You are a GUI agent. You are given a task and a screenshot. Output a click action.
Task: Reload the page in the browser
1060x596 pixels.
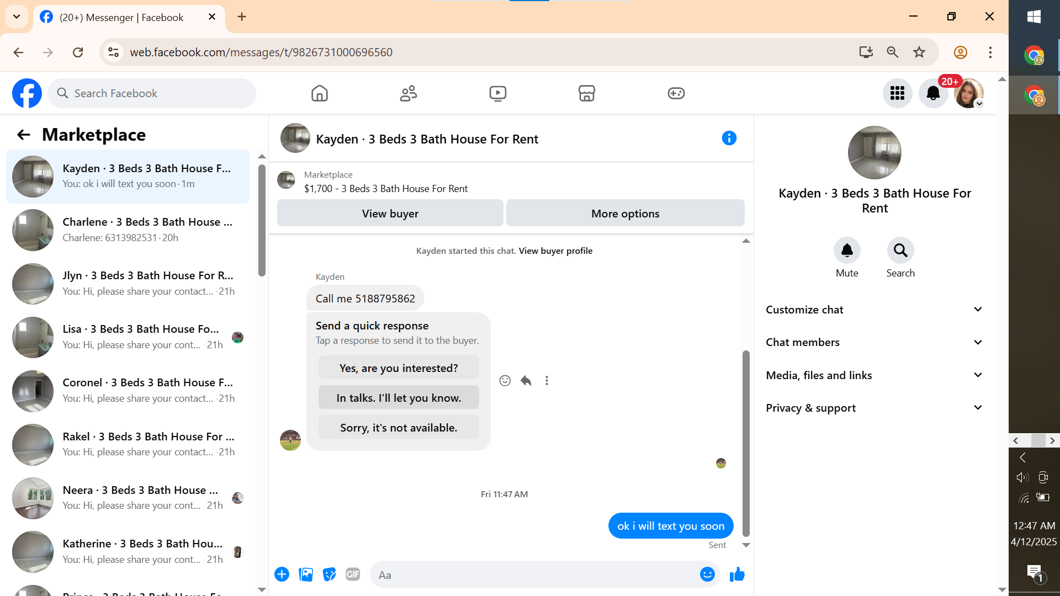point(78,52)
